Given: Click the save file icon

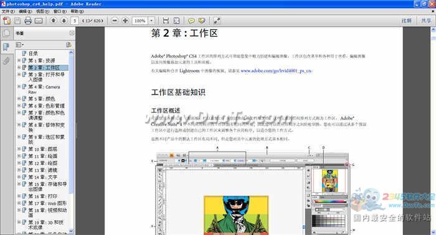Looking at the screenshot, I should [17, 21].
